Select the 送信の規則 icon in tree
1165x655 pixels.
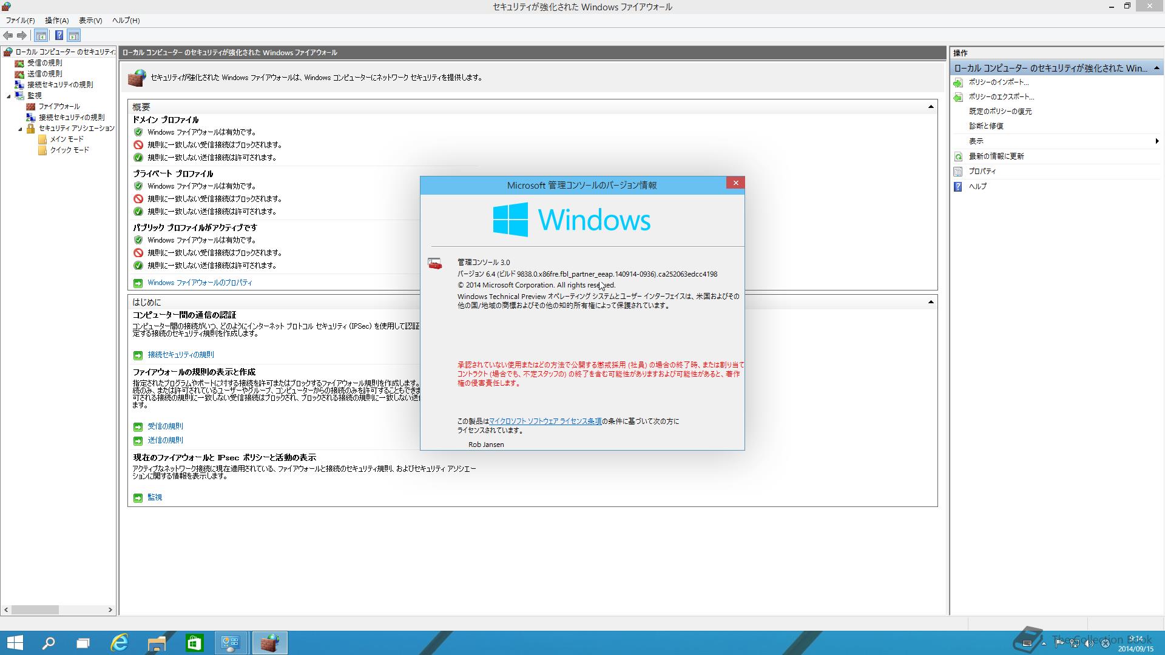19,74
